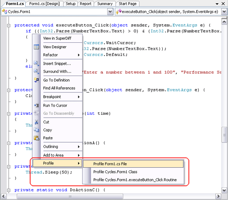Open the Start Page tab
Screen dimensions: 228x200
(128, 4)
